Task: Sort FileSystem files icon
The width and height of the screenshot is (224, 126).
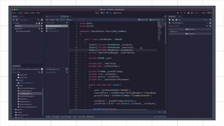Action: pyautogui.click(x=42, y=72)
